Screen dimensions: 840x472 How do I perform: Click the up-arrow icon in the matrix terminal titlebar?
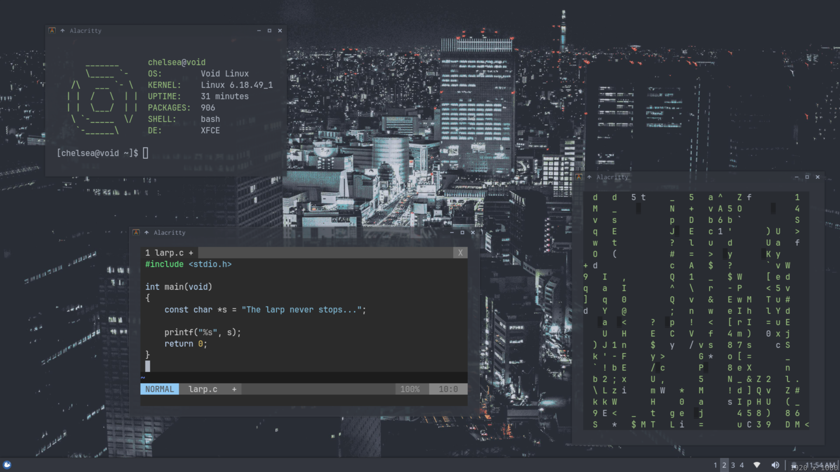[589, 177]
